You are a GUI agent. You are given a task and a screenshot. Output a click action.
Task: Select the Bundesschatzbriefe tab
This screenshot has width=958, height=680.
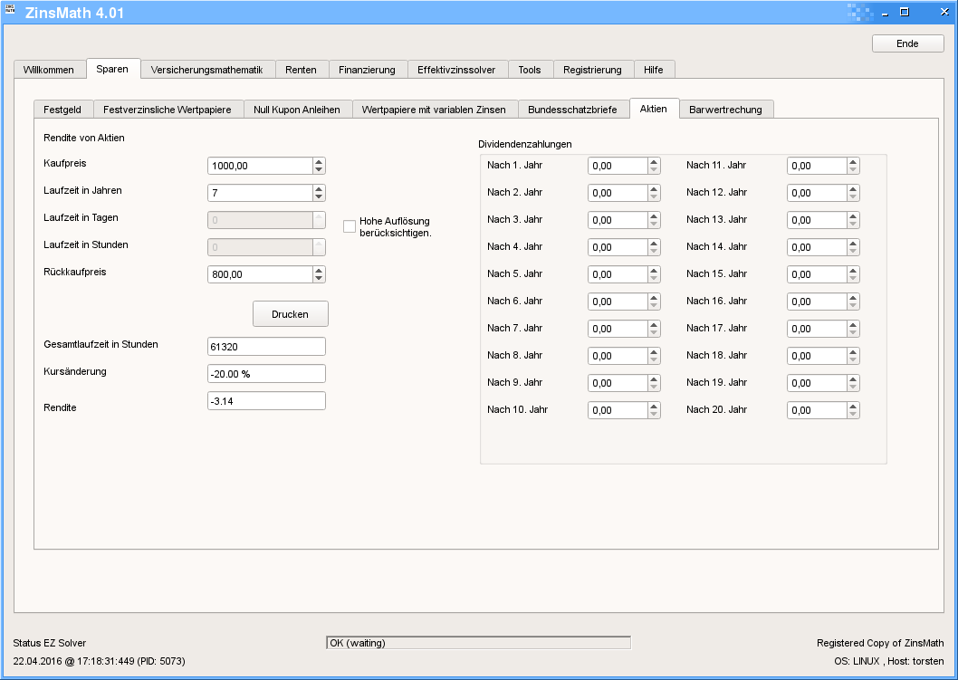572,110
